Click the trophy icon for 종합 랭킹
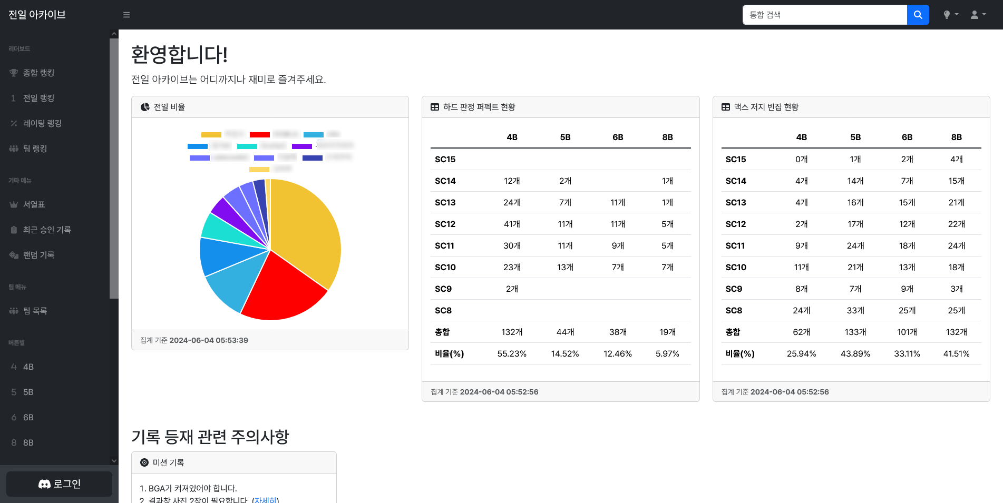This screenshot has height=503, width=1003. [14, 73]
